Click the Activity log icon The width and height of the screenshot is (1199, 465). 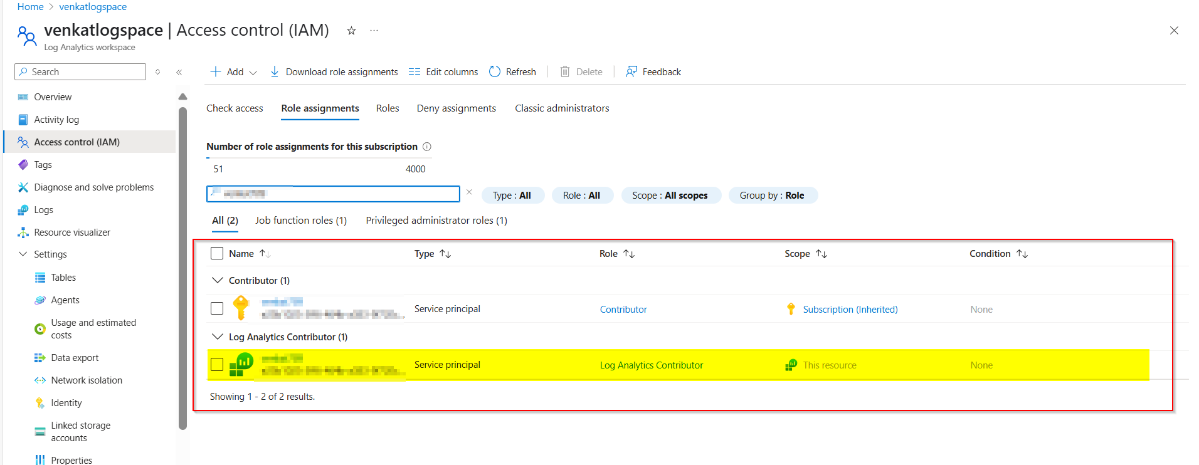(x=23, y=120)
